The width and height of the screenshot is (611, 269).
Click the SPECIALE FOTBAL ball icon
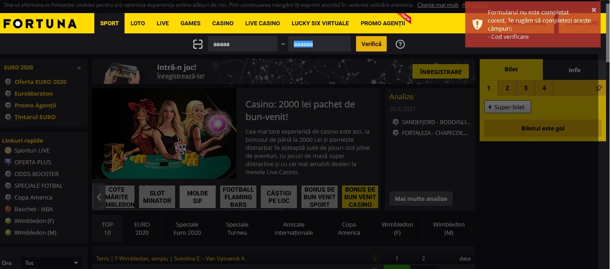point(8,186)
